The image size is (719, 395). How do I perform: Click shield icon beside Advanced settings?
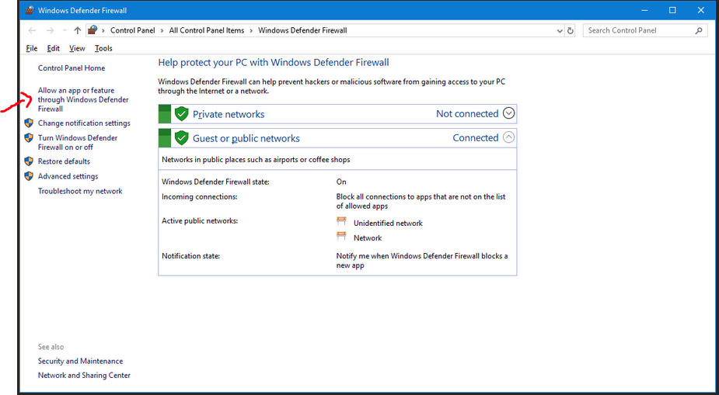[x=29, y=175]
